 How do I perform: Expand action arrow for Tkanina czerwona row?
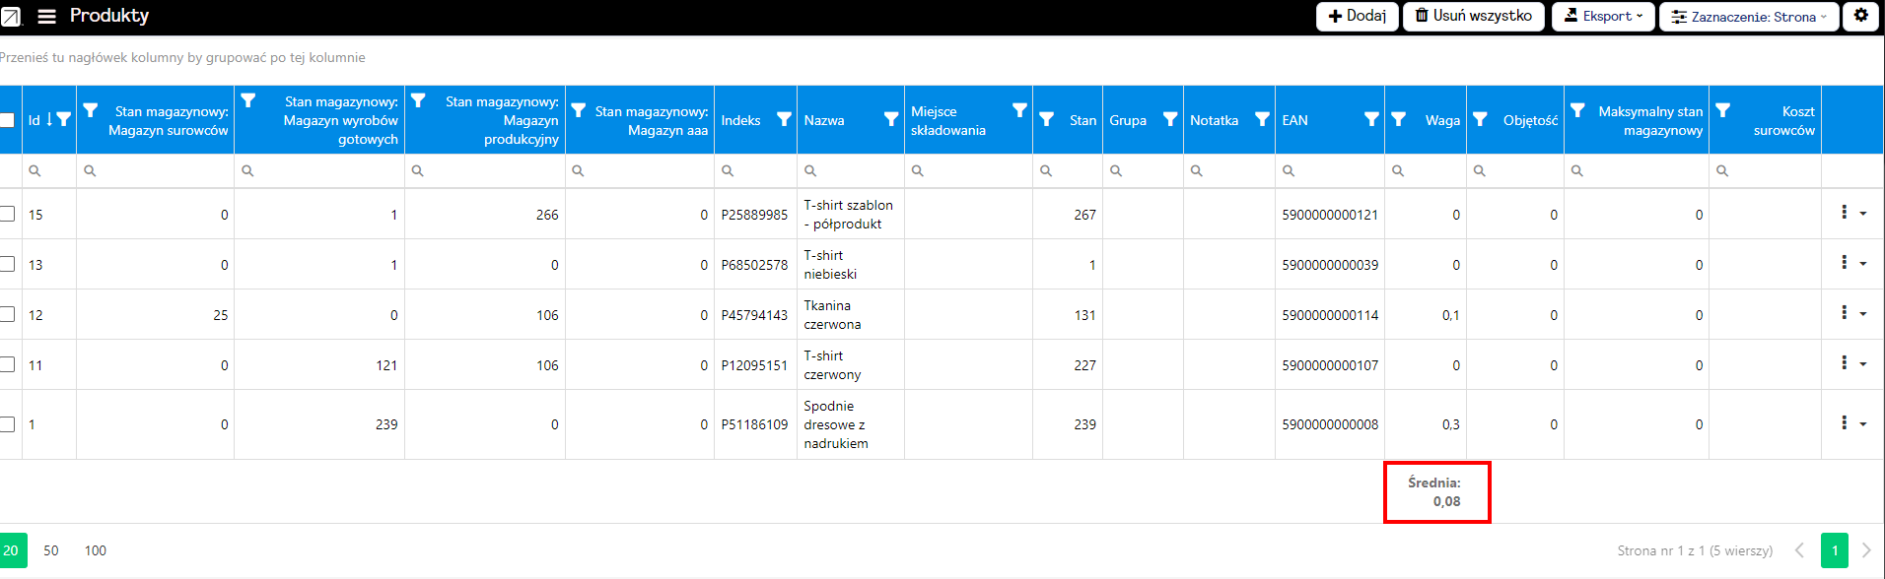[1863, 314]
